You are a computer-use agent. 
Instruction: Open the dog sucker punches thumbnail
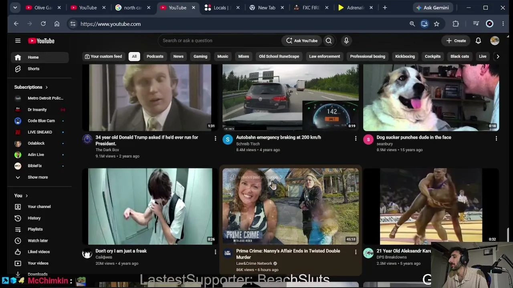coord(431,97)
